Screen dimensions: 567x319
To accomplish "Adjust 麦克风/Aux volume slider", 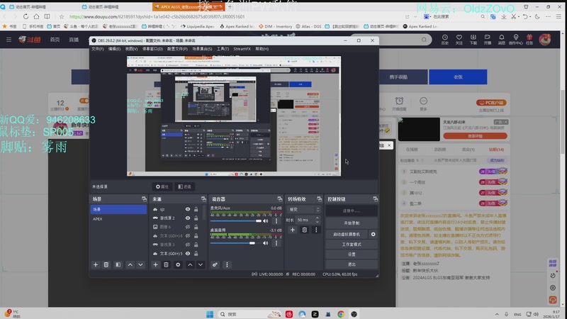I will pyautogui.click(x=236, y=220).
